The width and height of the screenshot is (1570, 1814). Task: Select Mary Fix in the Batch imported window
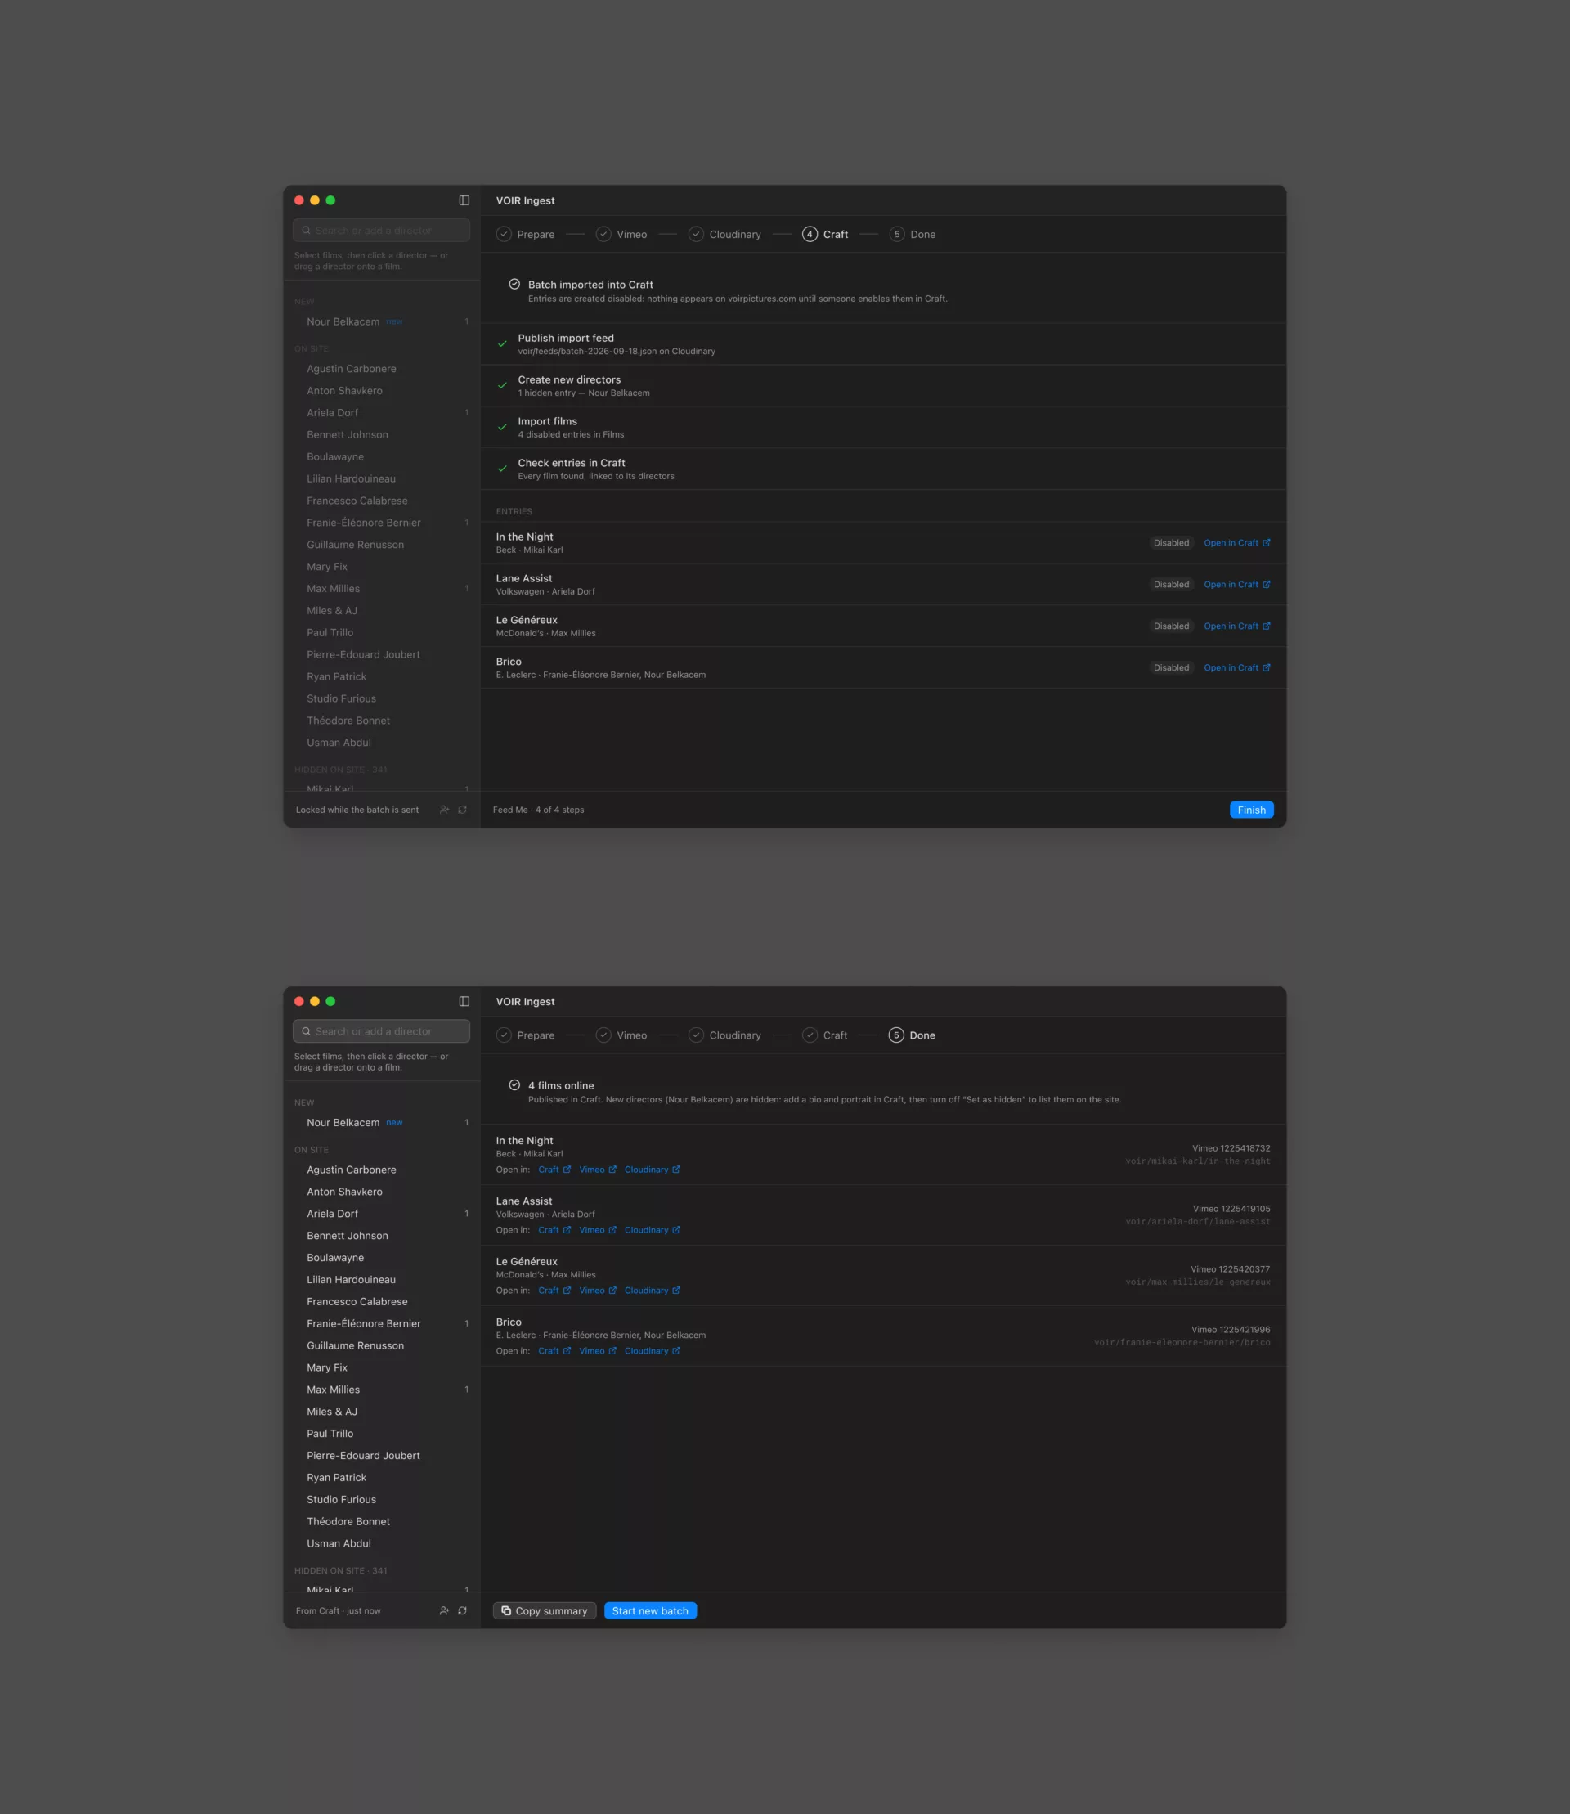click(x=382, y=567)
